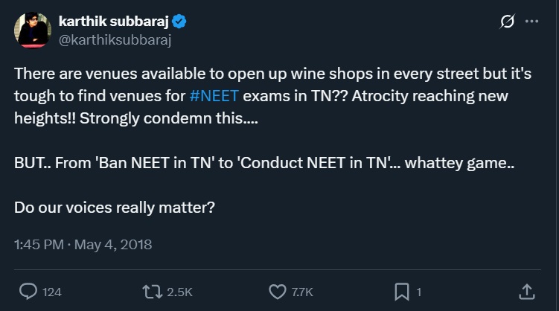The width and height of the screenshot is (559, 311).
Task: Open the @karthiksubbaraj handle link
Action: pos(115,40)
